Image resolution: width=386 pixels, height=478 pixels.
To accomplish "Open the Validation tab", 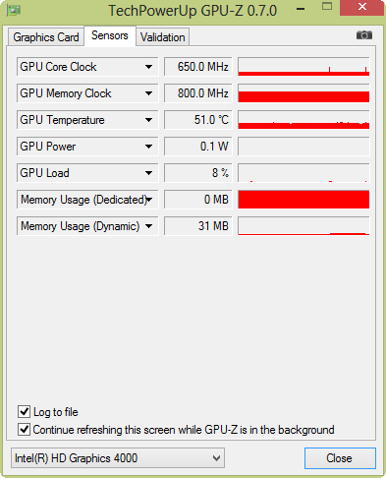I will pyautogui.click(x=163, y=37).
